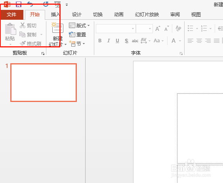Align text left
Screen dimensions: 223x183
191,41
